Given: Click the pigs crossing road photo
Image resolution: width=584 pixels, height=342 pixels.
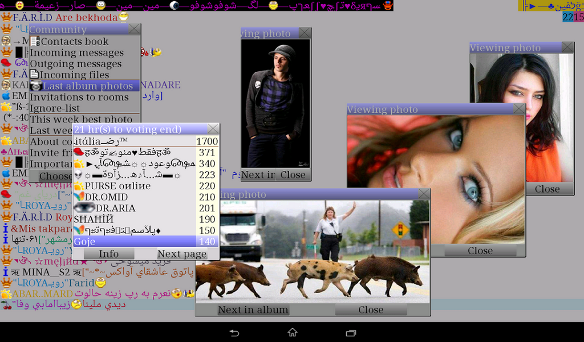Looking at the screenshot, I should click(x=313, y=251).
